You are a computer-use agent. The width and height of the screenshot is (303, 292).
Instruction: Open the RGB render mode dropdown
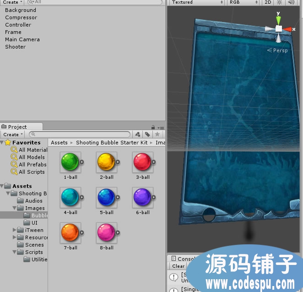point(243,2)
